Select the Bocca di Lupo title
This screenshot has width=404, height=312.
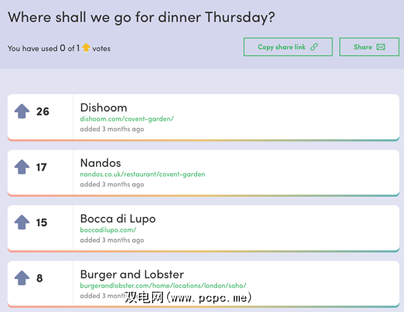click(117, 219)
